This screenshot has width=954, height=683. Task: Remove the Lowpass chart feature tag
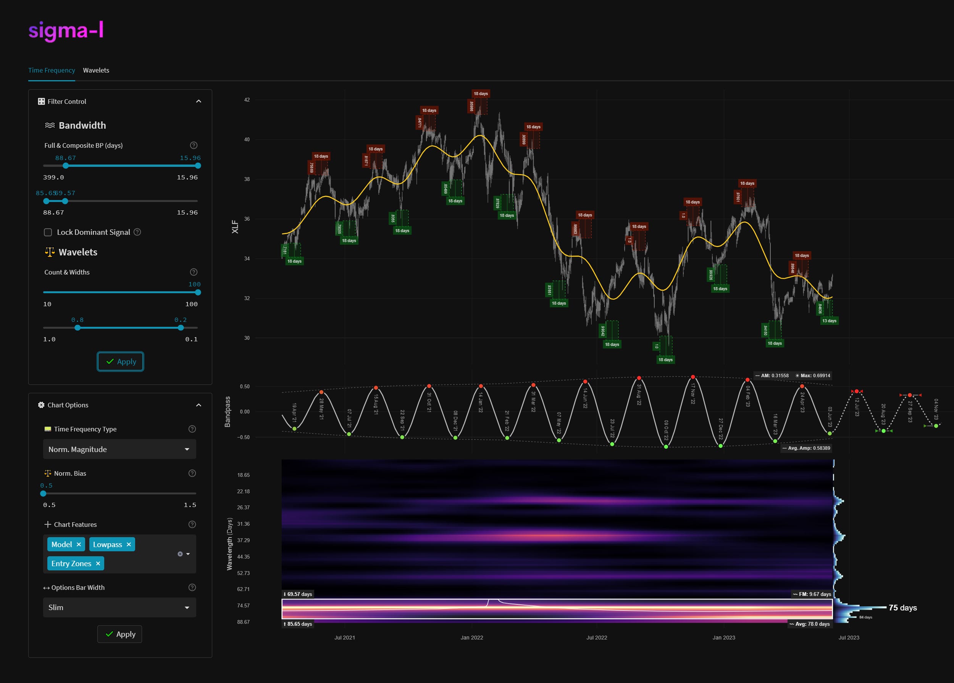129,545
